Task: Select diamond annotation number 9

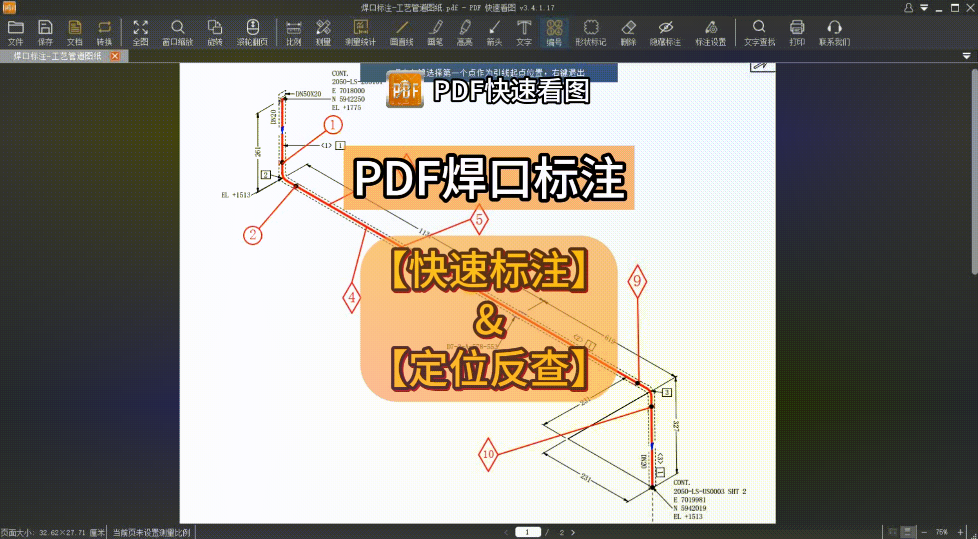Action: (x=637, y=281)
